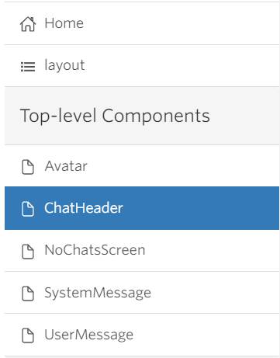Click the list icon beside layout
This screenshot has width=280, height=358.
click(x=28, y=67)
